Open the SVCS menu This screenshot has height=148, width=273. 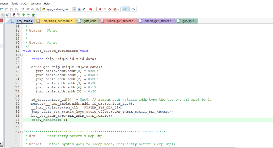tap(24, 3)
